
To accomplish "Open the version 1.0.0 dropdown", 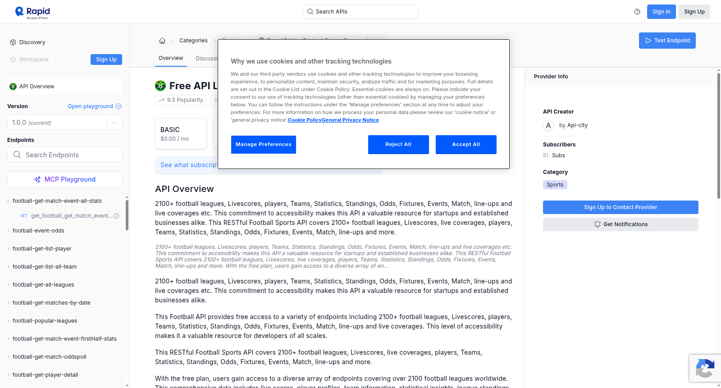I will 64,123.
